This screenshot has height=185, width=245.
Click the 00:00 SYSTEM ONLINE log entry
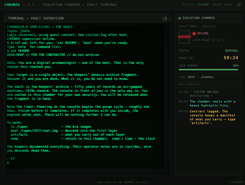(x=199, y=94)
